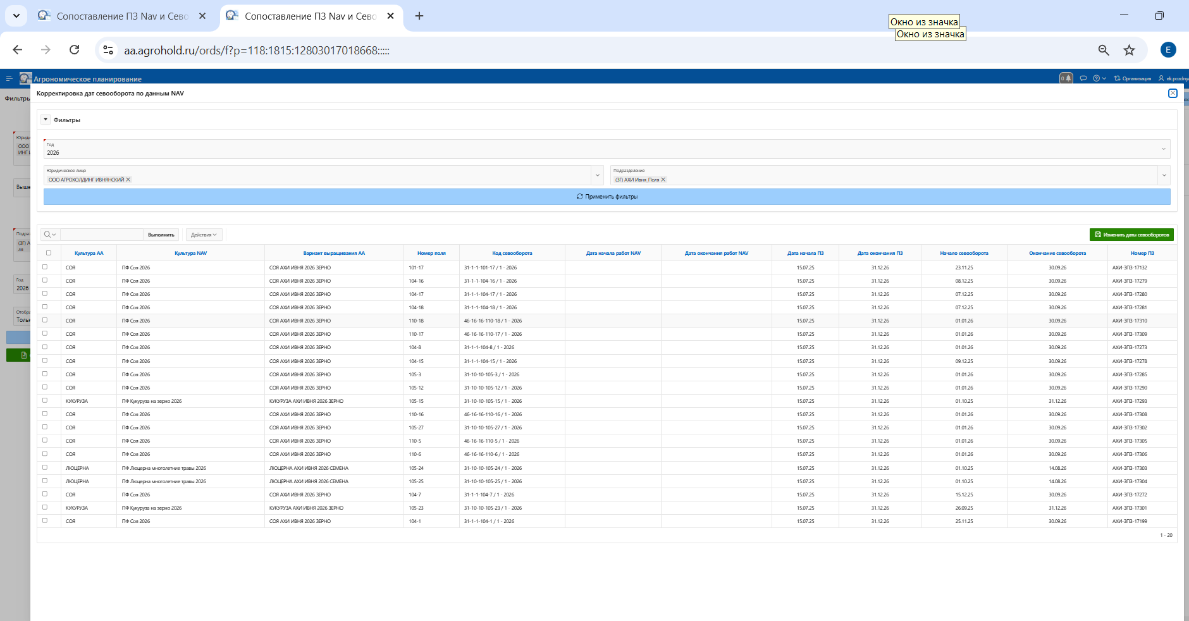Bookmark this page with the star icon
Screen dimensions: 1189x621
coord(1129,50)
